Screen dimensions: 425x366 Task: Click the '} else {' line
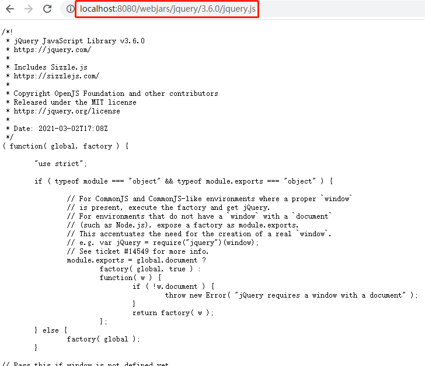coord(51,330)
